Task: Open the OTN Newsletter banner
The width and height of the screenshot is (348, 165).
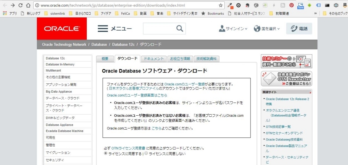Action: tap(286, 79)
